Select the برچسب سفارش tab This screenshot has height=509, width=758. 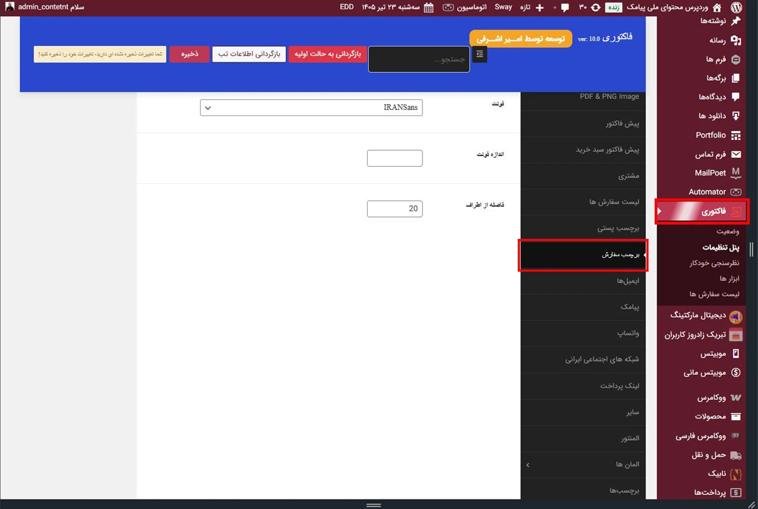pyautogui.click(x=583, y=255)
